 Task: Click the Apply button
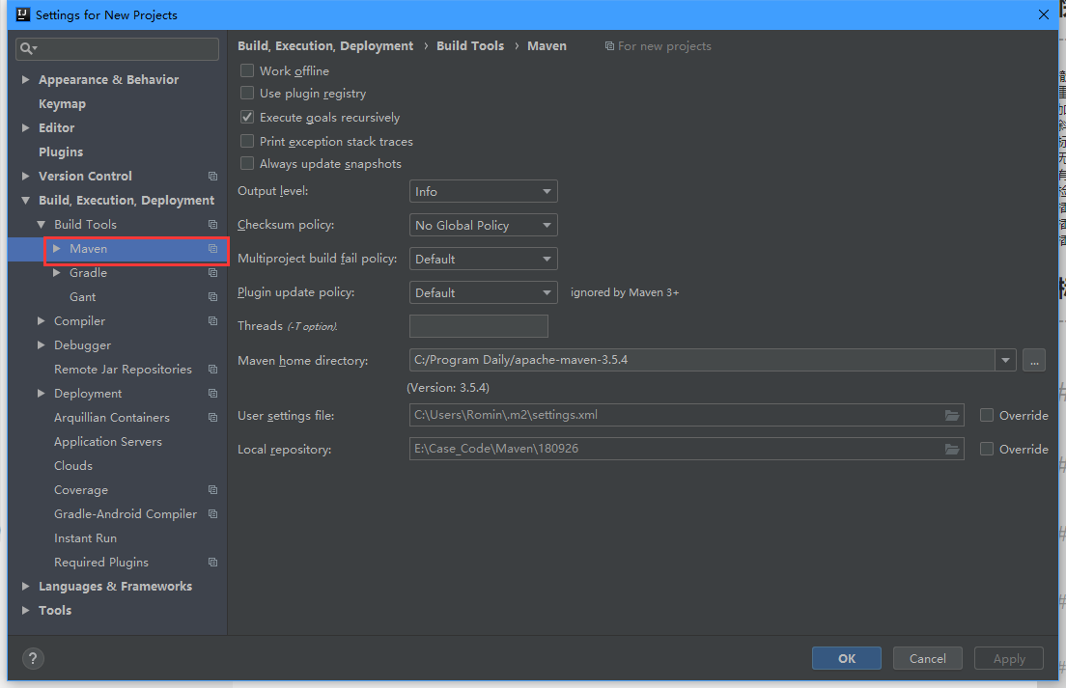click(1009, 658)
